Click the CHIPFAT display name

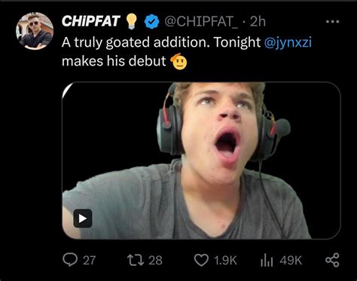pyautogui.click(x=91, y=21)
